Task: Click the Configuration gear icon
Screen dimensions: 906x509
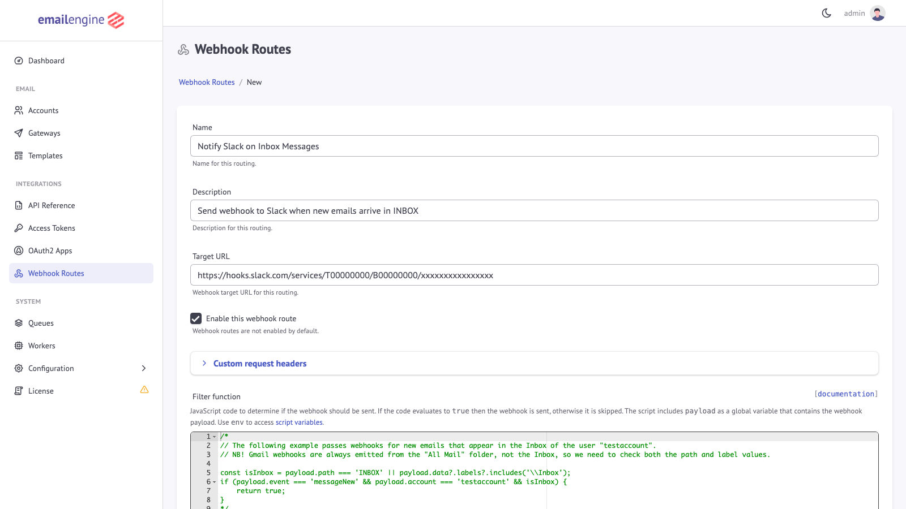Action: point(19,368)
